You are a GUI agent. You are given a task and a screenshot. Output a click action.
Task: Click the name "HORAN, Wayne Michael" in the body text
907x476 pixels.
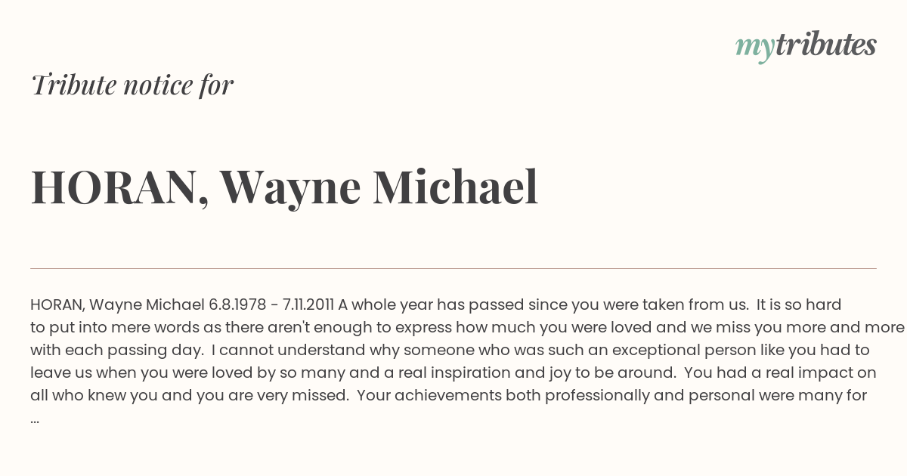117,305
